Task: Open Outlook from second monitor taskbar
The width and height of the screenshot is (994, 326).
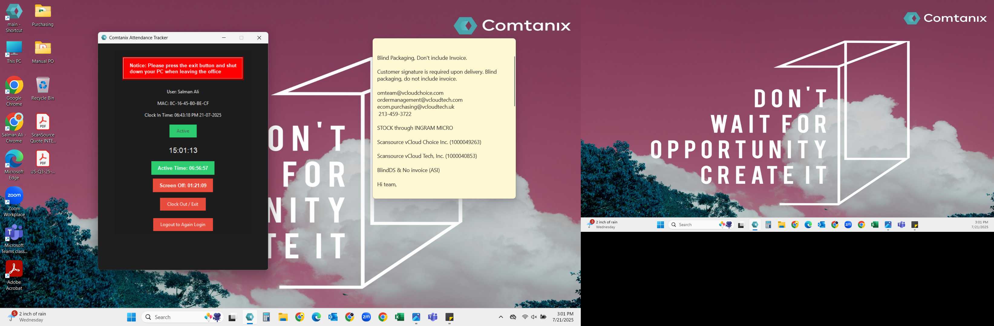Action: click(822, 225)
